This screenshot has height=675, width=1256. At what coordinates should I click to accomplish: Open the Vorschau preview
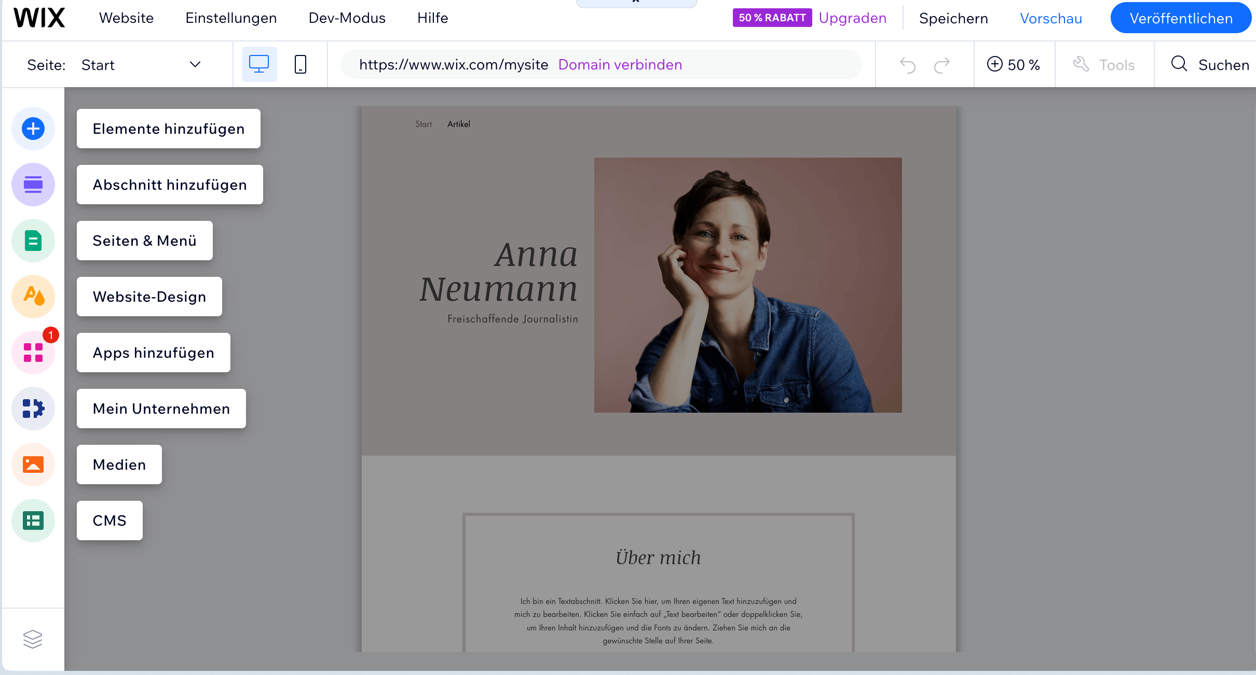1051,19
